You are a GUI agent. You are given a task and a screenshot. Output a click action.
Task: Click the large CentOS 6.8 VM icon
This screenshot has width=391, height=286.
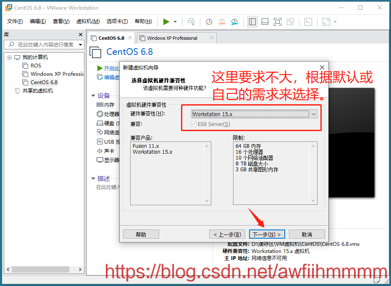pos(95,52)
